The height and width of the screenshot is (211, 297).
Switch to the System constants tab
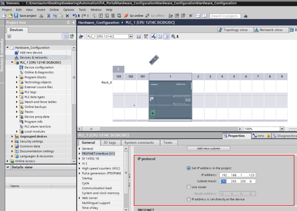point(139,143)
